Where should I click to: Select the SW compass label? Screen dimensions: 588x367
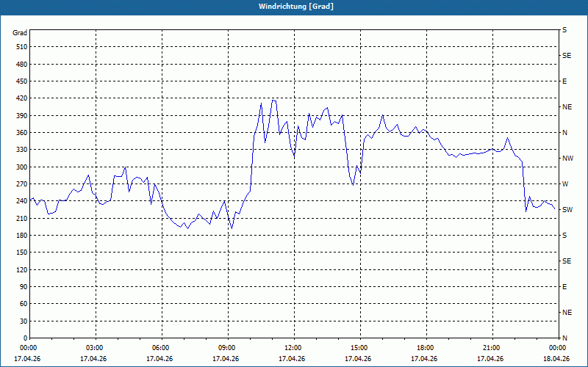point(567,210)
